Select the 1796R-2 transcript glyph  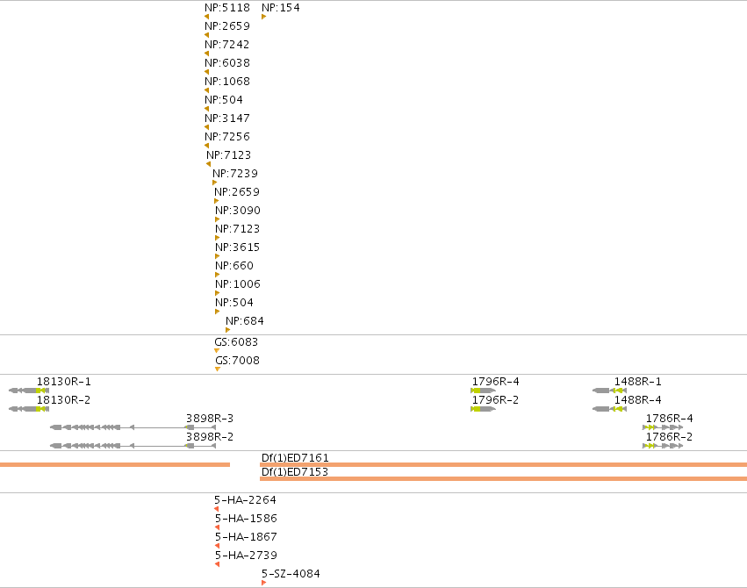click(483, 409)
